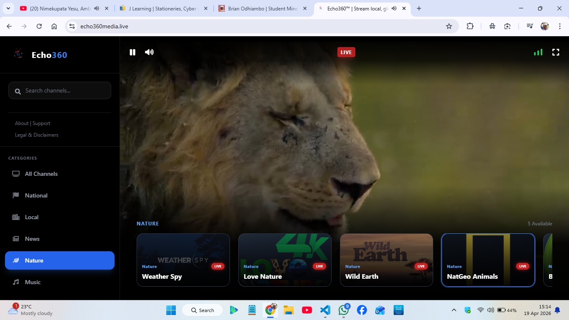Open File Explorer from the taskbar
Screen dimensions: 569x320
click(x=289, y=310)
